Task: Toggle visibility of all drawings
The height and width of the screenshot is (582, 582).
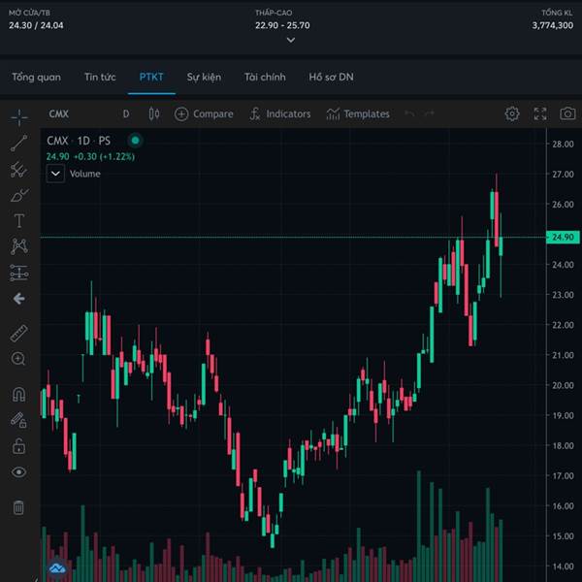Action: tap(19, 472)
